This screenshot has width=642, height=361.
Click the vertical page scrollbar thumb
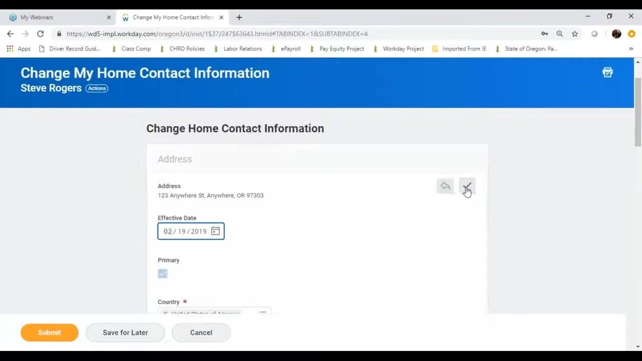[x=638, y=113]
